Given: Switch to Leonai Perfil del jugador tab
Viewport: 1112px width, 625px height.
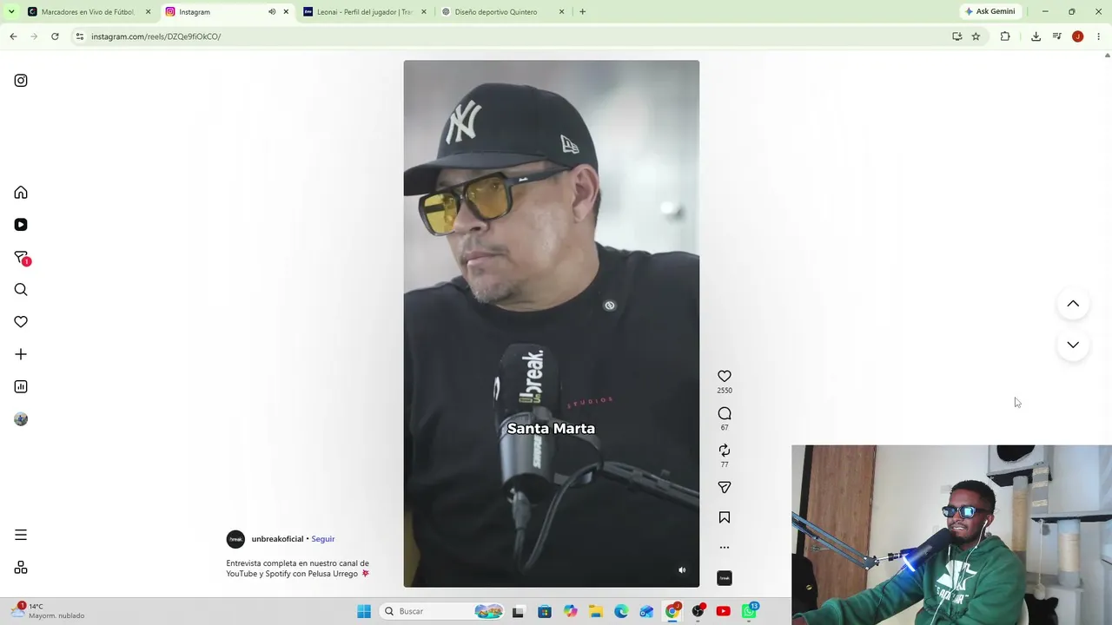Looking at the screenshot, I should point(365,12).
